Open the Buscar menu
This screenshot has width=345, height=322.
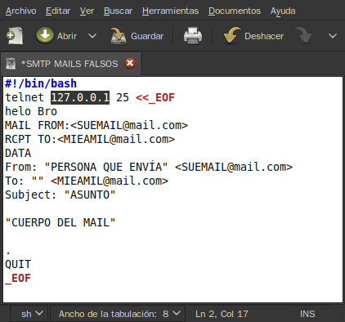click(118, 11)
